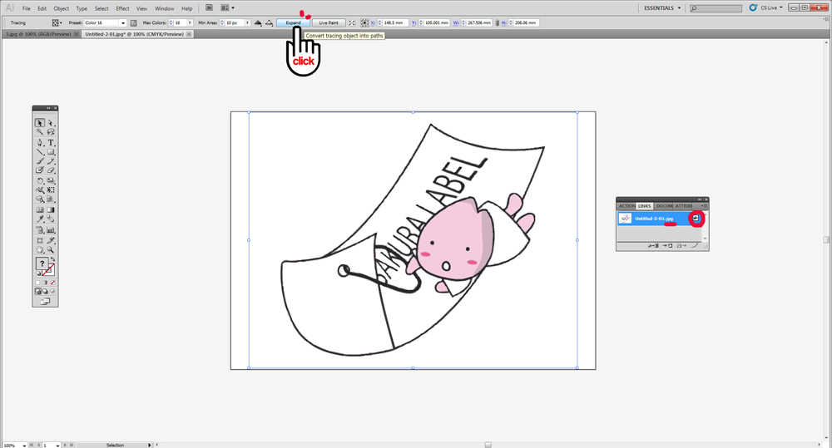Select the Blend tool
Screen dimensions: 832x448
click(x=51, y=219)
